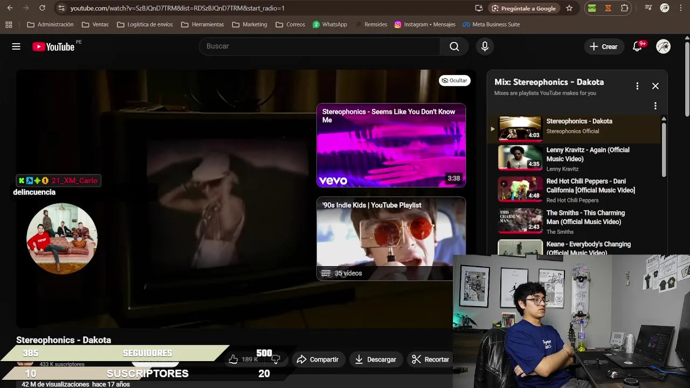Close the Mix playlist panel
The height and width of the screenshot is (388, 690).
[x=655, y=86]
